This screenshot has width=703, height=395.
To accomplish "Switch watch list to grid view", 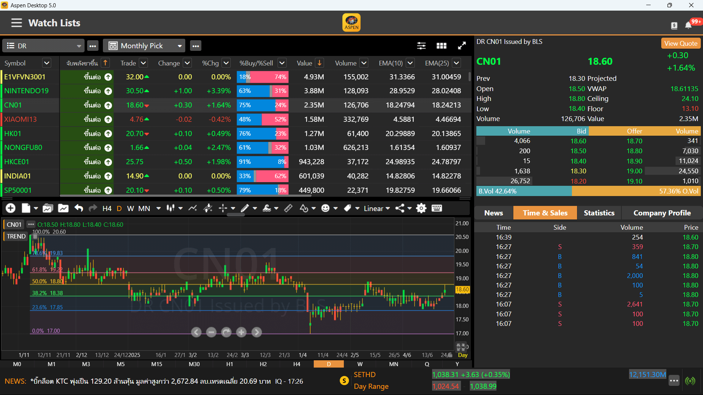I will [x=442, y=46].
